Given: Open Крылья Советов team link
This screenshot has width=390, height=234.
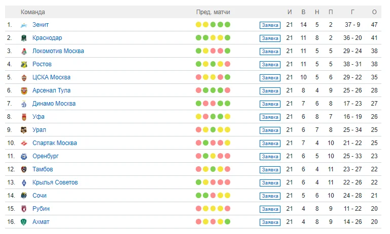Looking at the screenshot, I should coord(55,182).
